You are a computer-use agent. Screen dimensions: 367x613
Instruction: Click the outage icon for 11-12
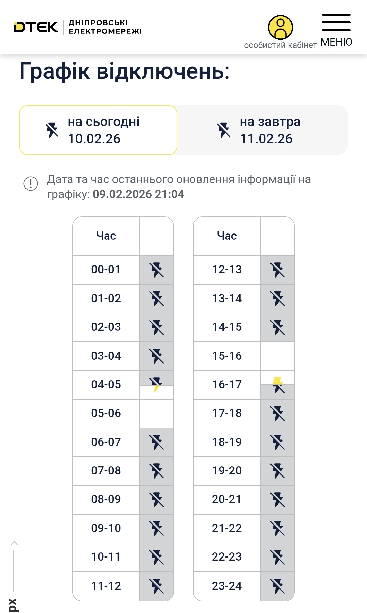pos(156,586)
